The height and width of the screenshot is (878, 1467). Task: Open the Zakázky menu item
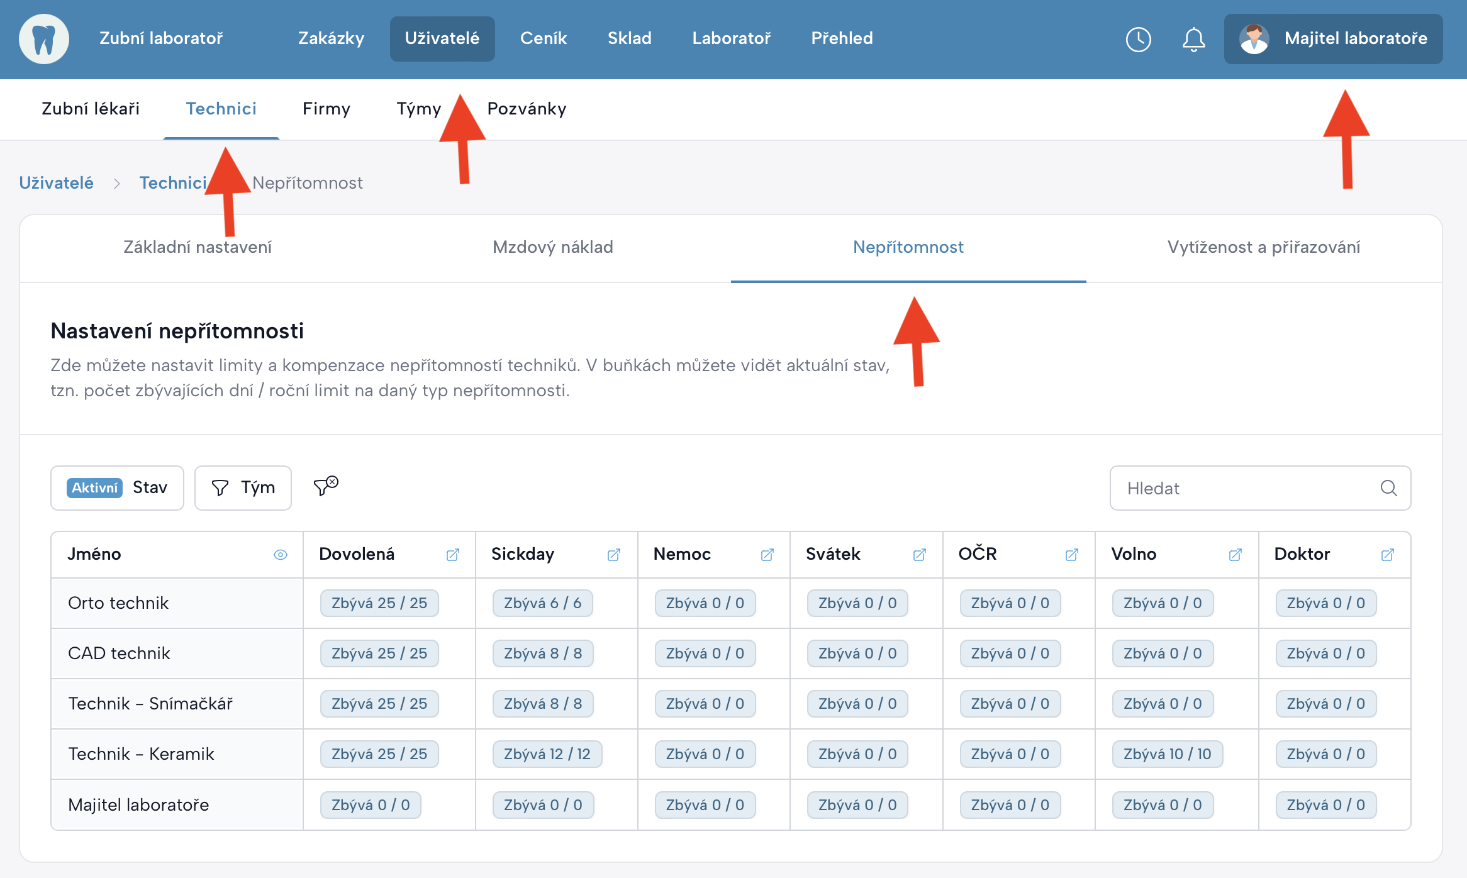(x=331, y=39)
